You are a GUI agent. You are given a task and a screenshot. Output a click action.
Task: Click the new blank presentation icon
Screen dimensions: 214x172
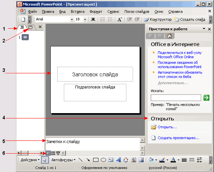pyautogui.click(x=23, y=20)
